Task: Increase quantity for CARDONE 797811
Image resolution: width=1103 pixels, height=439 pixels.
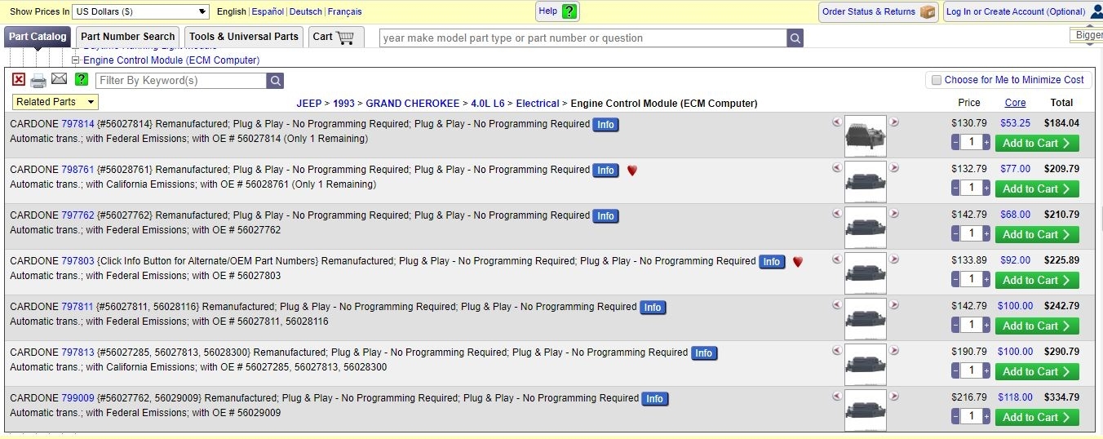Action: [986, 326]
